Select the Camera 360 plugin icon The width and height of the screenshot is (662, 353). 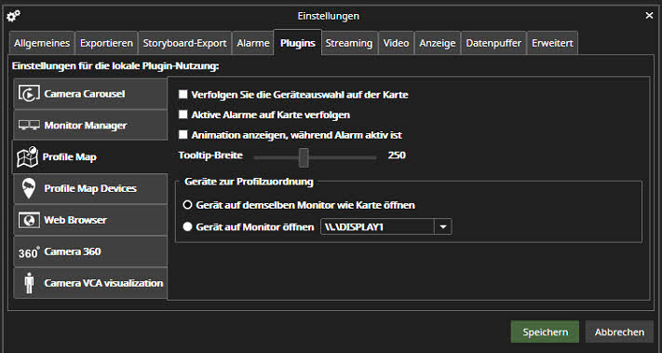pos(29,252)
